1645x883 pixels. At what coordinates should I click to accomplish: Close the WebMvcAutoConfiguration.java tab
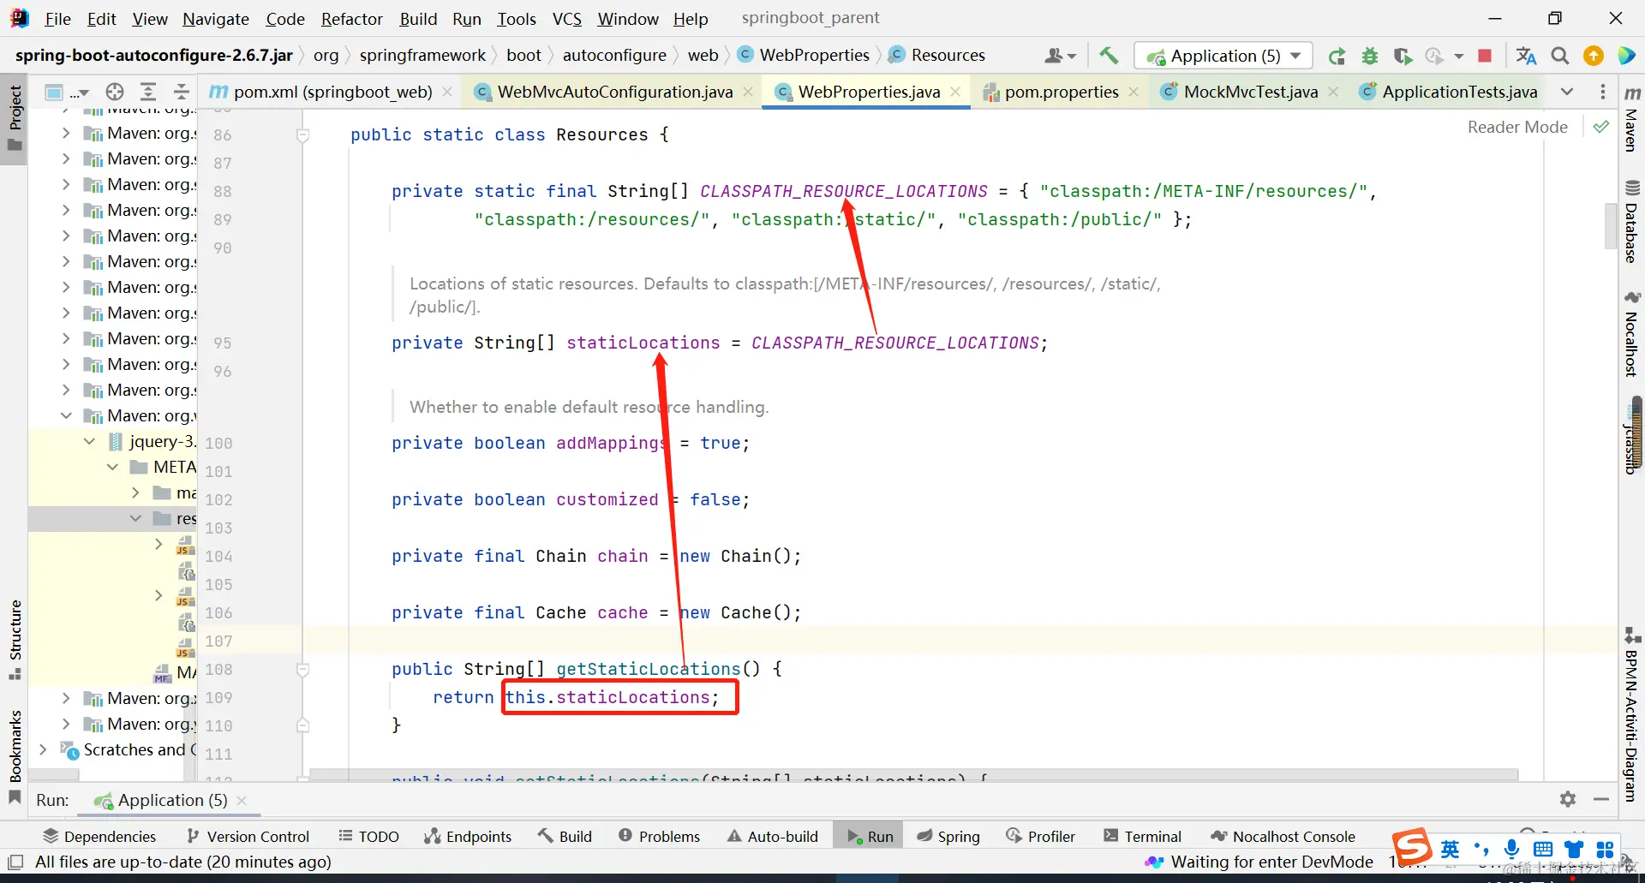coord(748,92)
